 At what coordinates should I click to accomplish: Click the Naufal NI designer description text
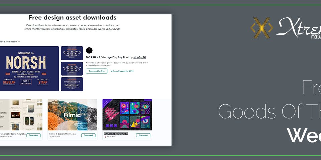pyautogui.click(x=117, y=64)
